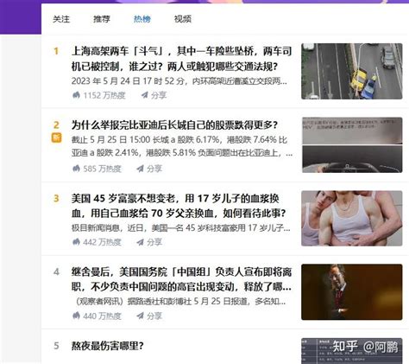Image resolution: width=409 pixels, height=364 pixels.
Task: Click the flame icon beside 440 万热度
Action: tap(76, 316)
